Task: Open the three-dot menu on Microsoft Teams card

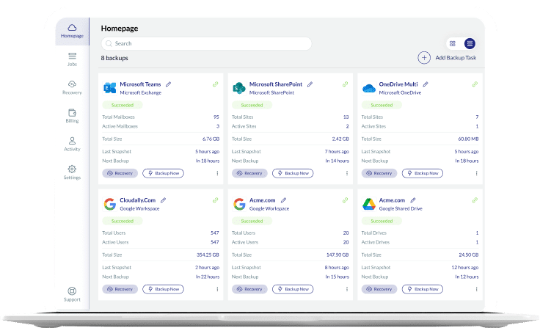Action: pyautogui.click(x=217, y=174)
